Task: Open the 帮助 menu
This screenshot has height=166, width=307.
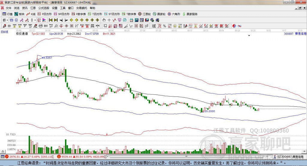Action: tap(92, 8)
